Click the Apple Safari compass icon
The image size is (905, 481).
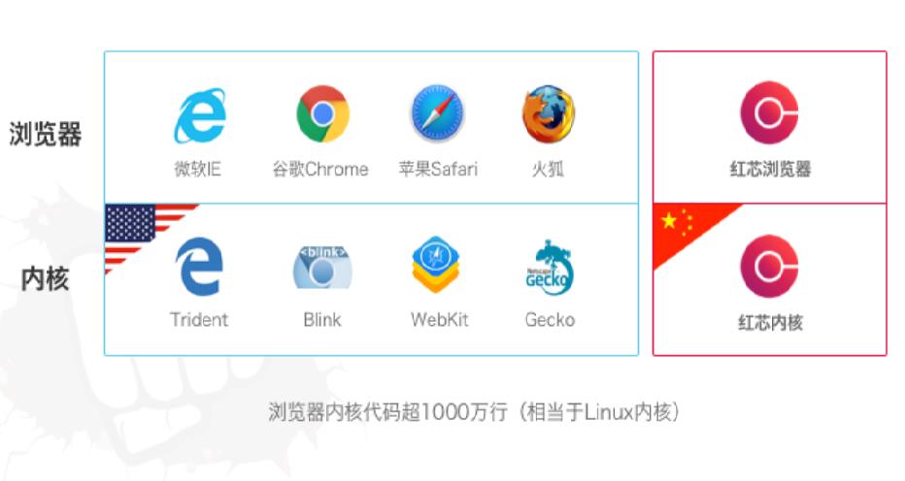(x=438, y=113)
